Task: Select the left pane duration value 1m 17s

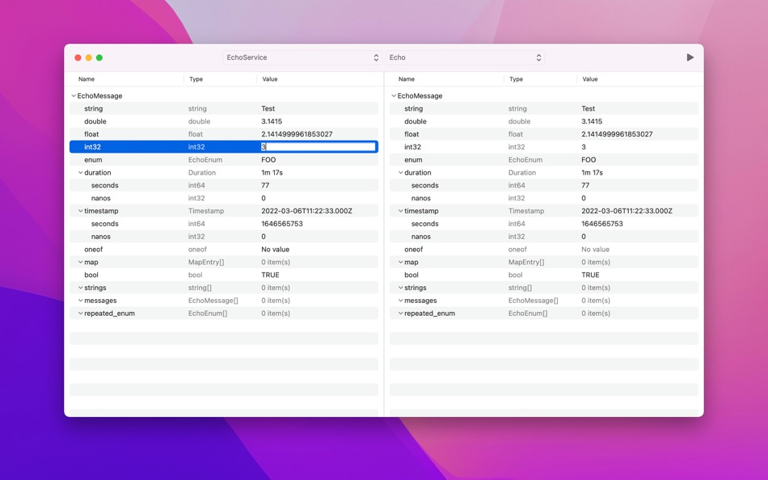Action: pyautogui.click(x=272, y=172)
